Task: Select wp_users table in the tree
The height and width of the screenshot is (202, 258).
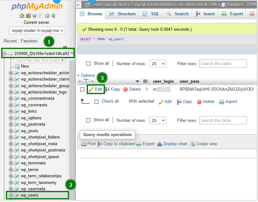Action: (x=29, y=195)
